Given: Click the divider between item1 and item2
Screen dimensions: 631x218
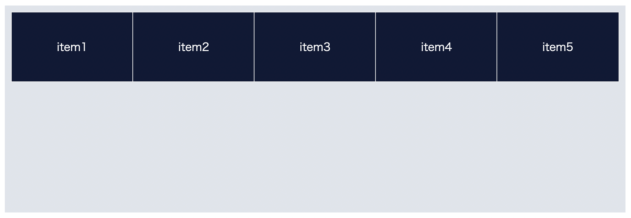Looking at the screenshot, I should click(x=133, y=47).
